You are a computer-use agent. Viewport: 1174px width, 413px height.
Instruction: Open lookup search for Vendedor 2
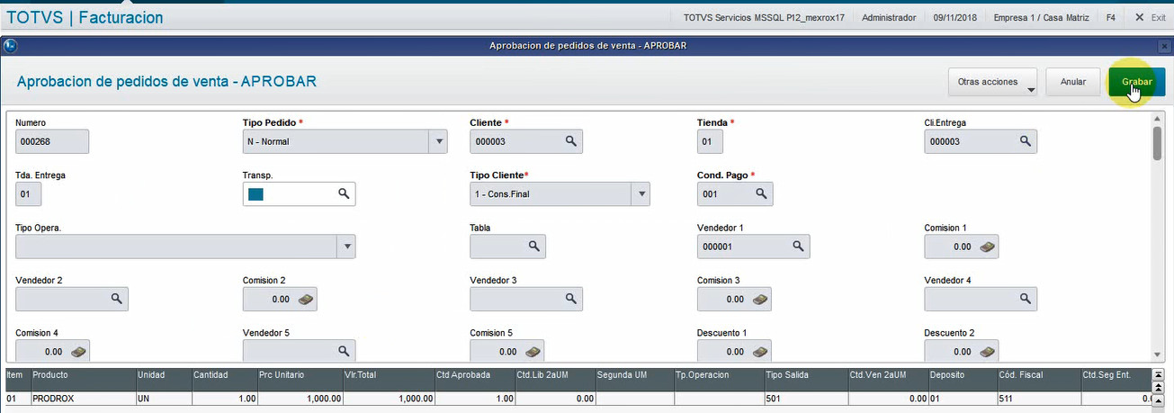click(116, 299)
